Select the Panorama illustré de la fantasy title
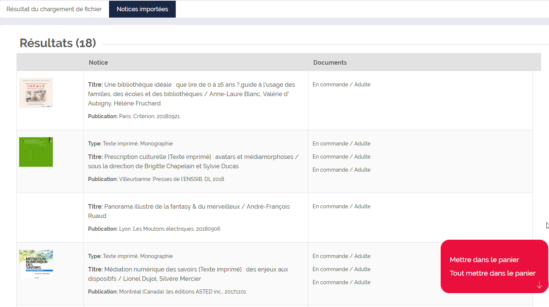This screenshot has height=307, width=549. click(x=189, y=211)
